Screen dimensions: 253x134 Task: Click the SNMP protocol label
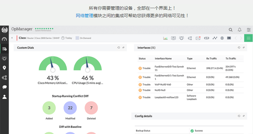click(56, 38)
